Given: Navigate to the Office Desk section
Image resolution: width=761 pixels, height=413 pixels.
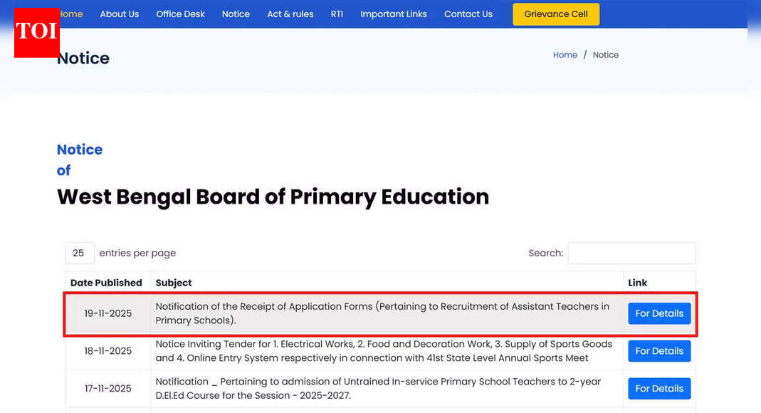Looking at the screenshot, I should point(180,14).
